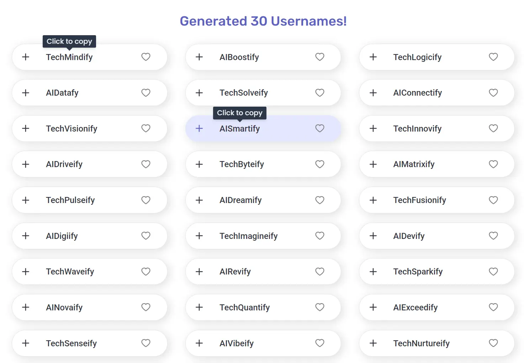Favorite TechSenseify using its heart icon
The image size is (524, 363).
coord(146,343)
